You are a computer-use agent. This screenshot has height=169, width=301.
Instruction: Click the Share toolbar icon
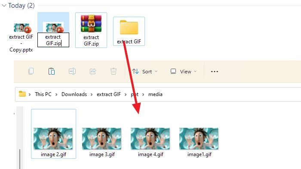click(93, 71)
